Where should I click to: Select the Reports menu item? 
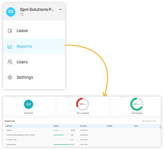pos(34,46)
